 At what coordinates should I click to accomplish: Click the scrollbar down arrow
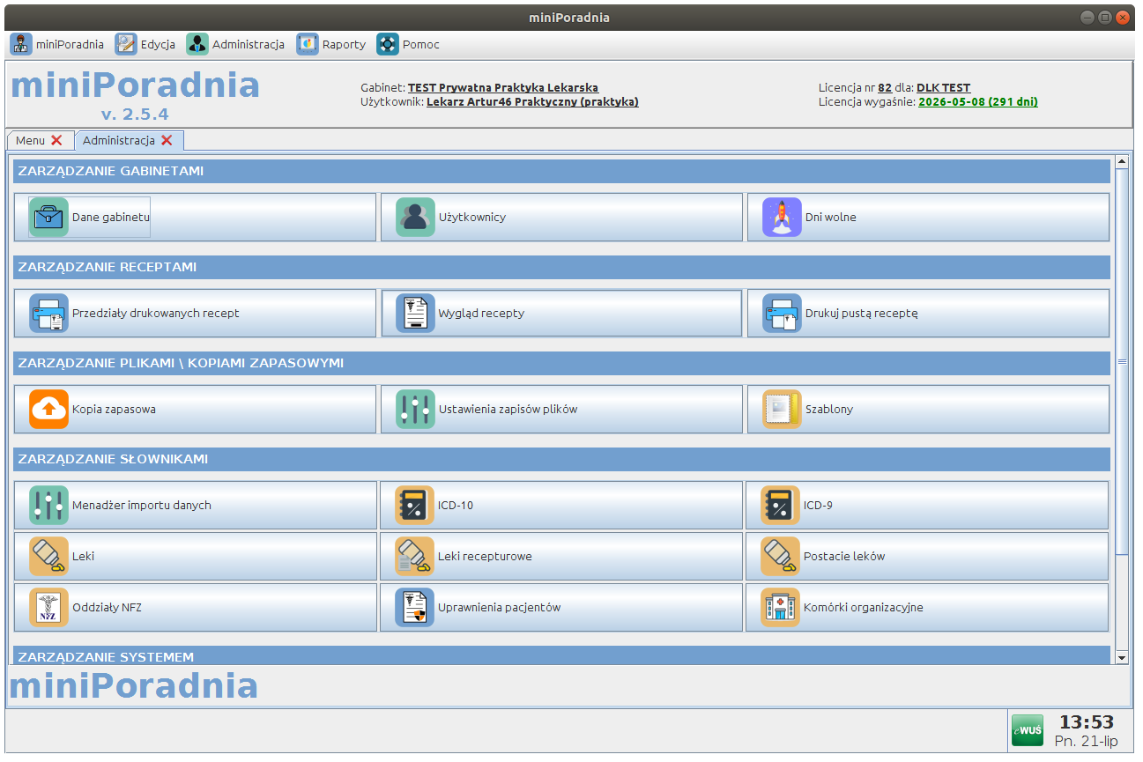(1121, 657)
